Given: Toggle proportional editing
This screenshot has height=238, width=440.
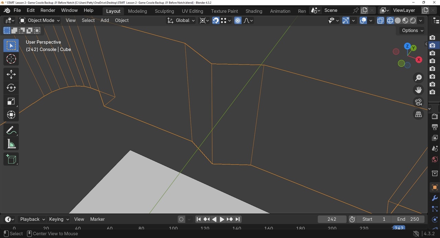Looking at the screenshot, I should point(238,20).
